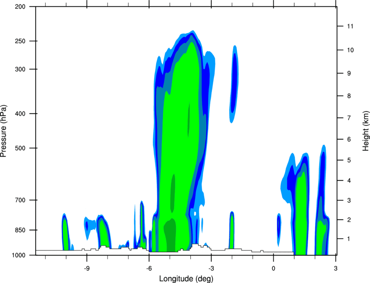Click the 200 pressure tick label
Viewport: 370px width, 283px height.
point(20,7)
